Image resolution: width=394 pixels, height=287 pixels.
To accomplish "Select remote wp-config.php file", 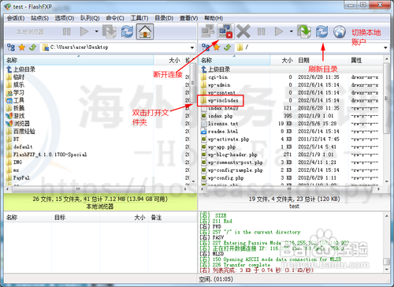I will (x=222, y=177).
